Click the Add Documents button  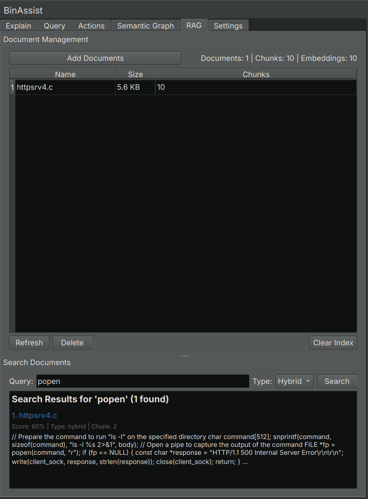click(x=95, y=58)
